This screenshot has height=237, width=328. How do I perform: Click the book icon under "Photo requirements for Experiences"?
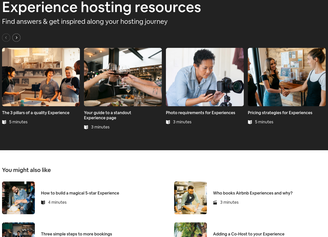pyautogui.click(x=168, y=122)
